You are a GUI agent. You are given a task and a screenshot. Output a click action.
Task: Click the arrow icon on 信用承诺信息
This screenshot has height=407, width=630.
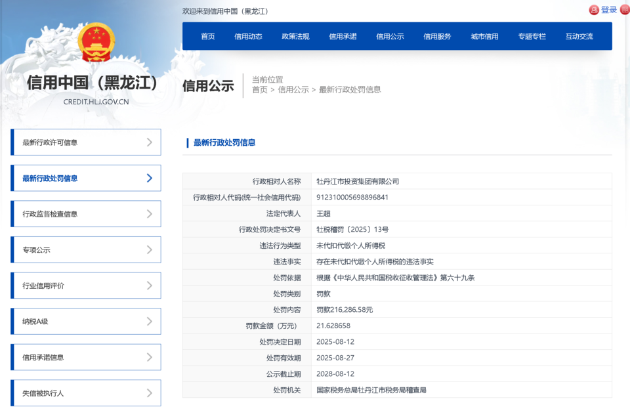(150, 357)
